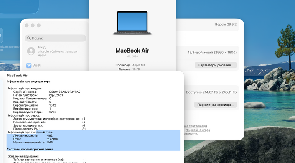
Task: Open Параметри сховища button
Action: [x=215, y=105]
